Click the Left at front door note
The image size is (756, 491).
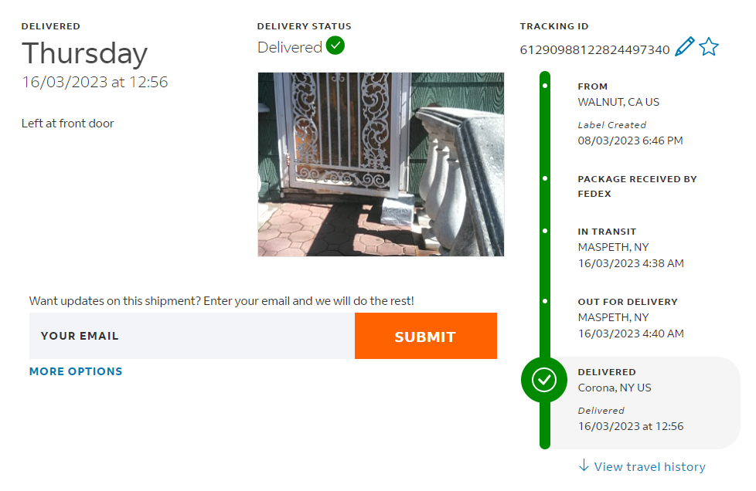(68, 124)
